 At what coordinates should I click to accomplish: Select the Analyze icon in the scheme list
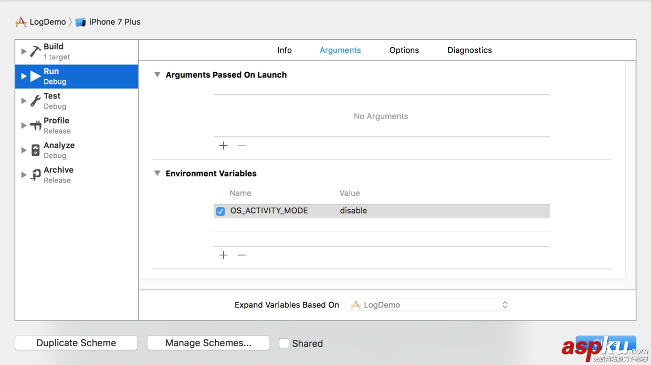[35, 149]
